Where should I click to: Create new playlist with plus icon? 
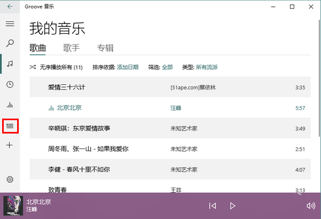pos(10,145)
